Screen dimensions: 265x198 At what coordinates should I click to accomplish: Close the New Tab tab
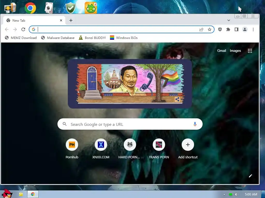[61, 20]
